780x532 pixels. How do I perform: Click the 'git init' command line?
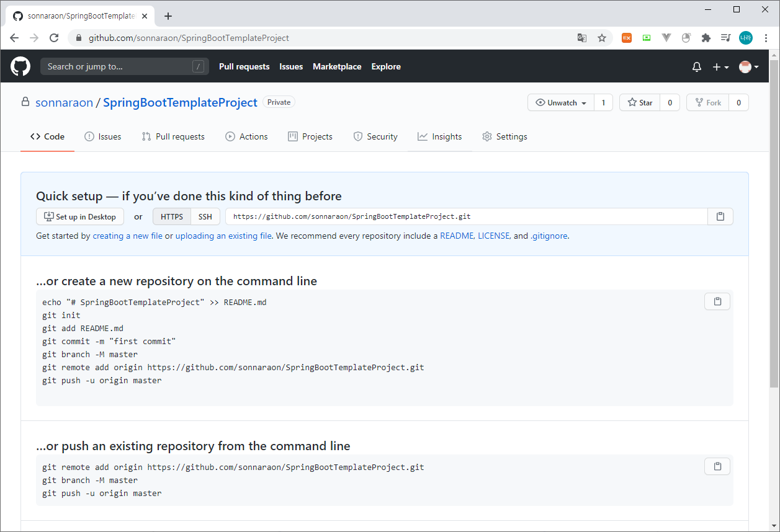click(x=61, y=315)
